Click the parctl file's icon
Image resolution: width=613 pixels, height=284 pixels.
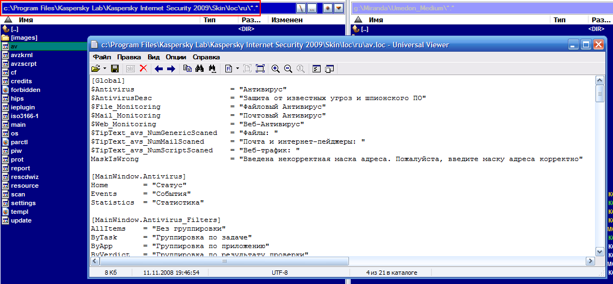[x=5, y=142]
